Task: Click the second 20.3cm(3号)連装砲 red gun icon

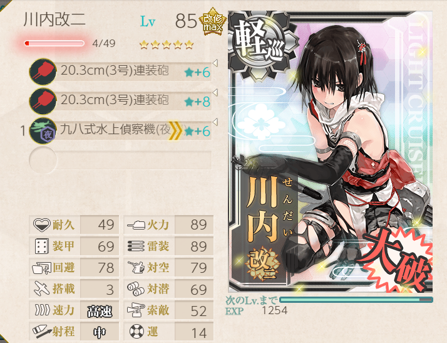Action: [43, 102]
